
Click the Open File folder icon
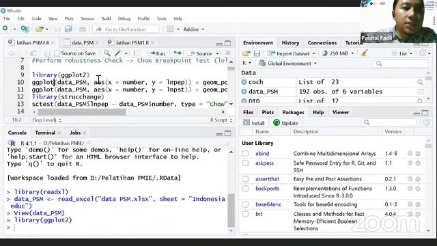tap(40, 29)
